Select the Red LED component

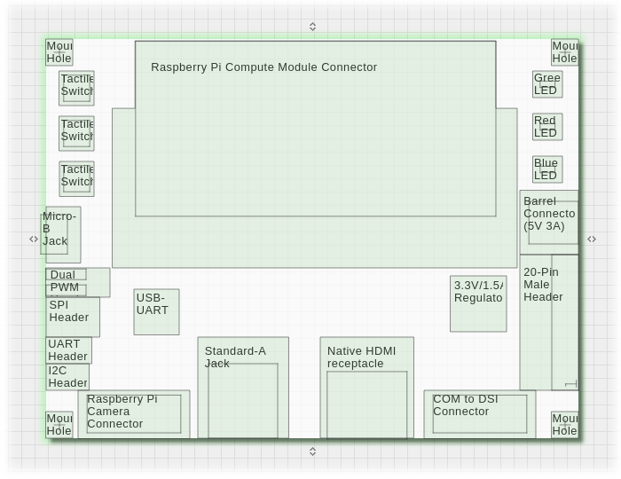(547, 127)
